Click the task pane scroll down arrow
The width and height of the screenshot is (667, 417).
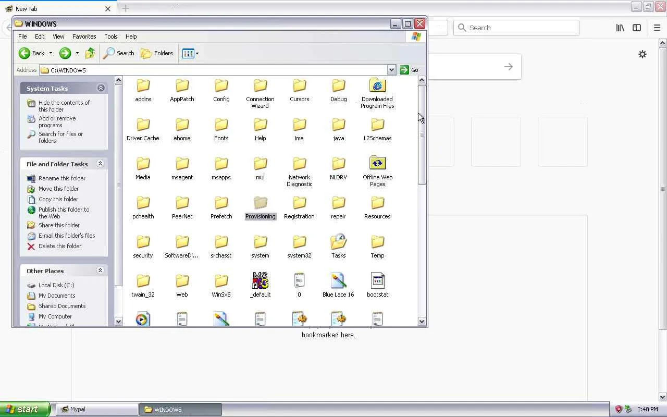pyautogui.click(x=118, y=322)
